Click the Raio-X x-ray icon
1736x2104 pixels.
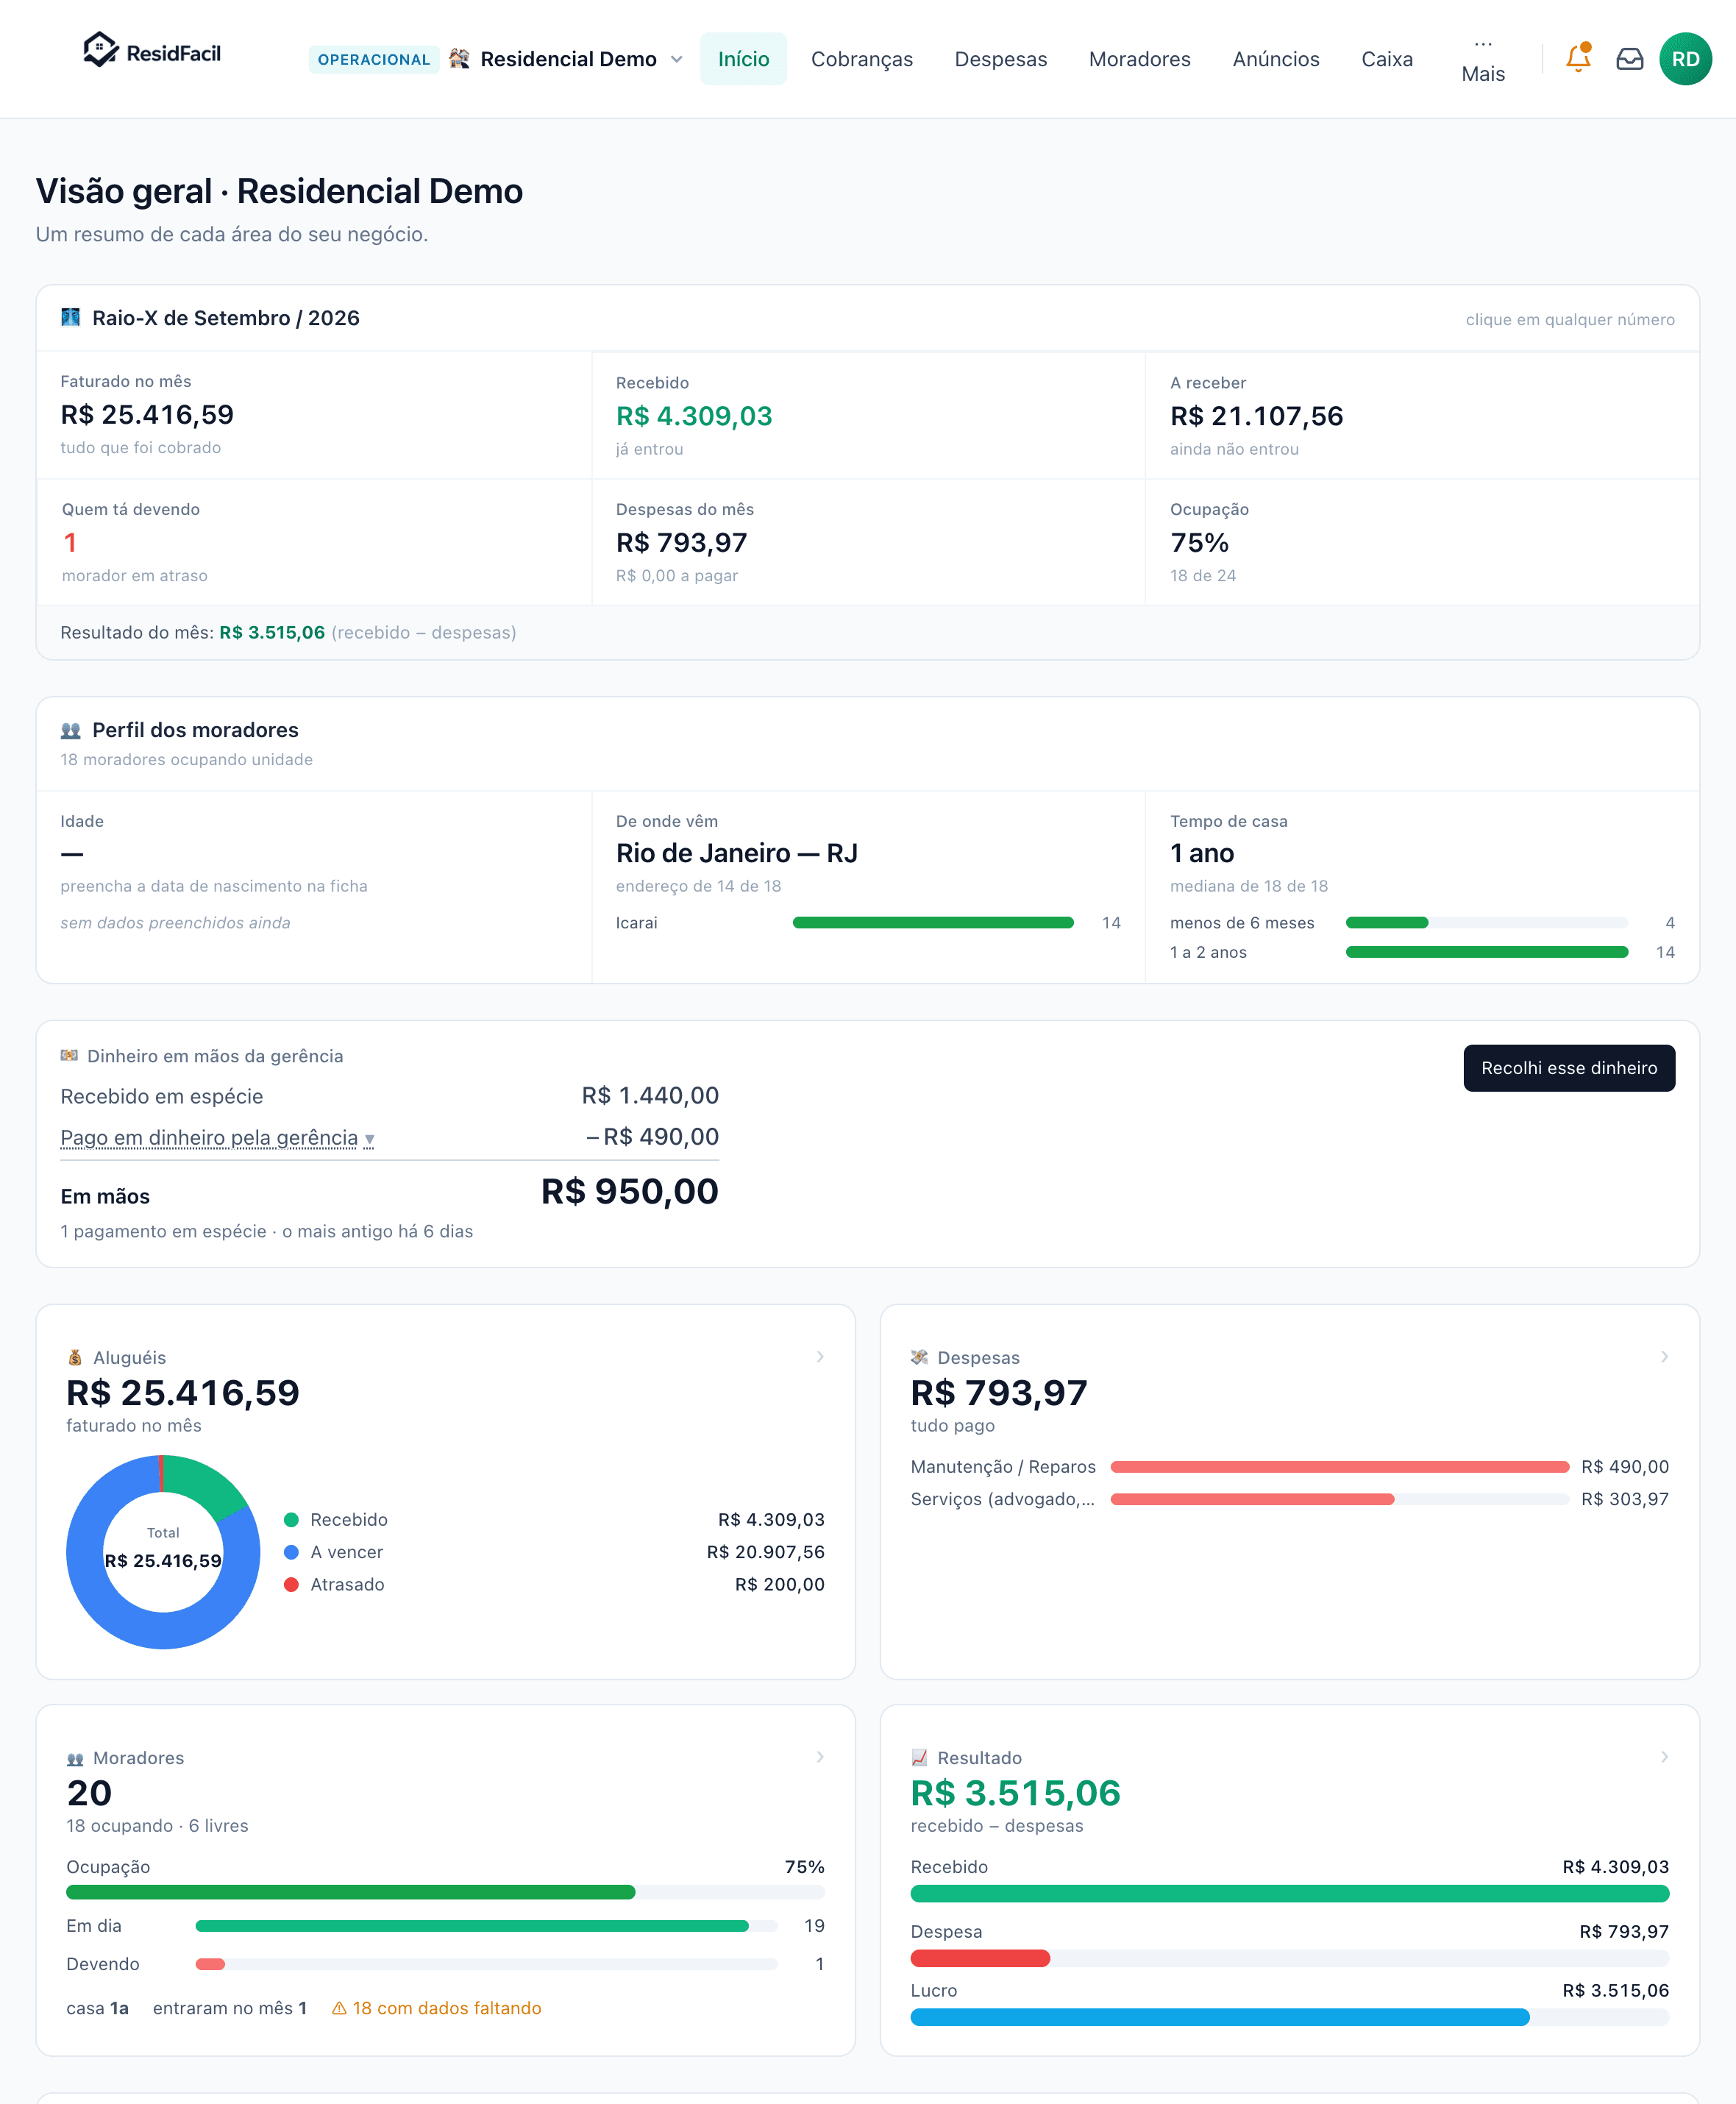[70, 317]
